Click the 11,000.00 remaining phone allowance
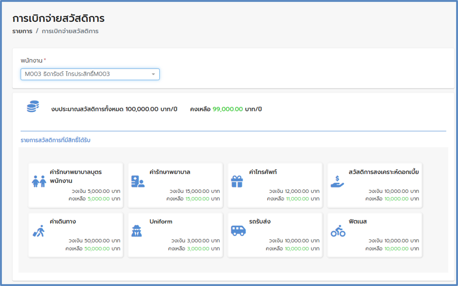Screen dimensions: 458x286 (x=297, y=199)
